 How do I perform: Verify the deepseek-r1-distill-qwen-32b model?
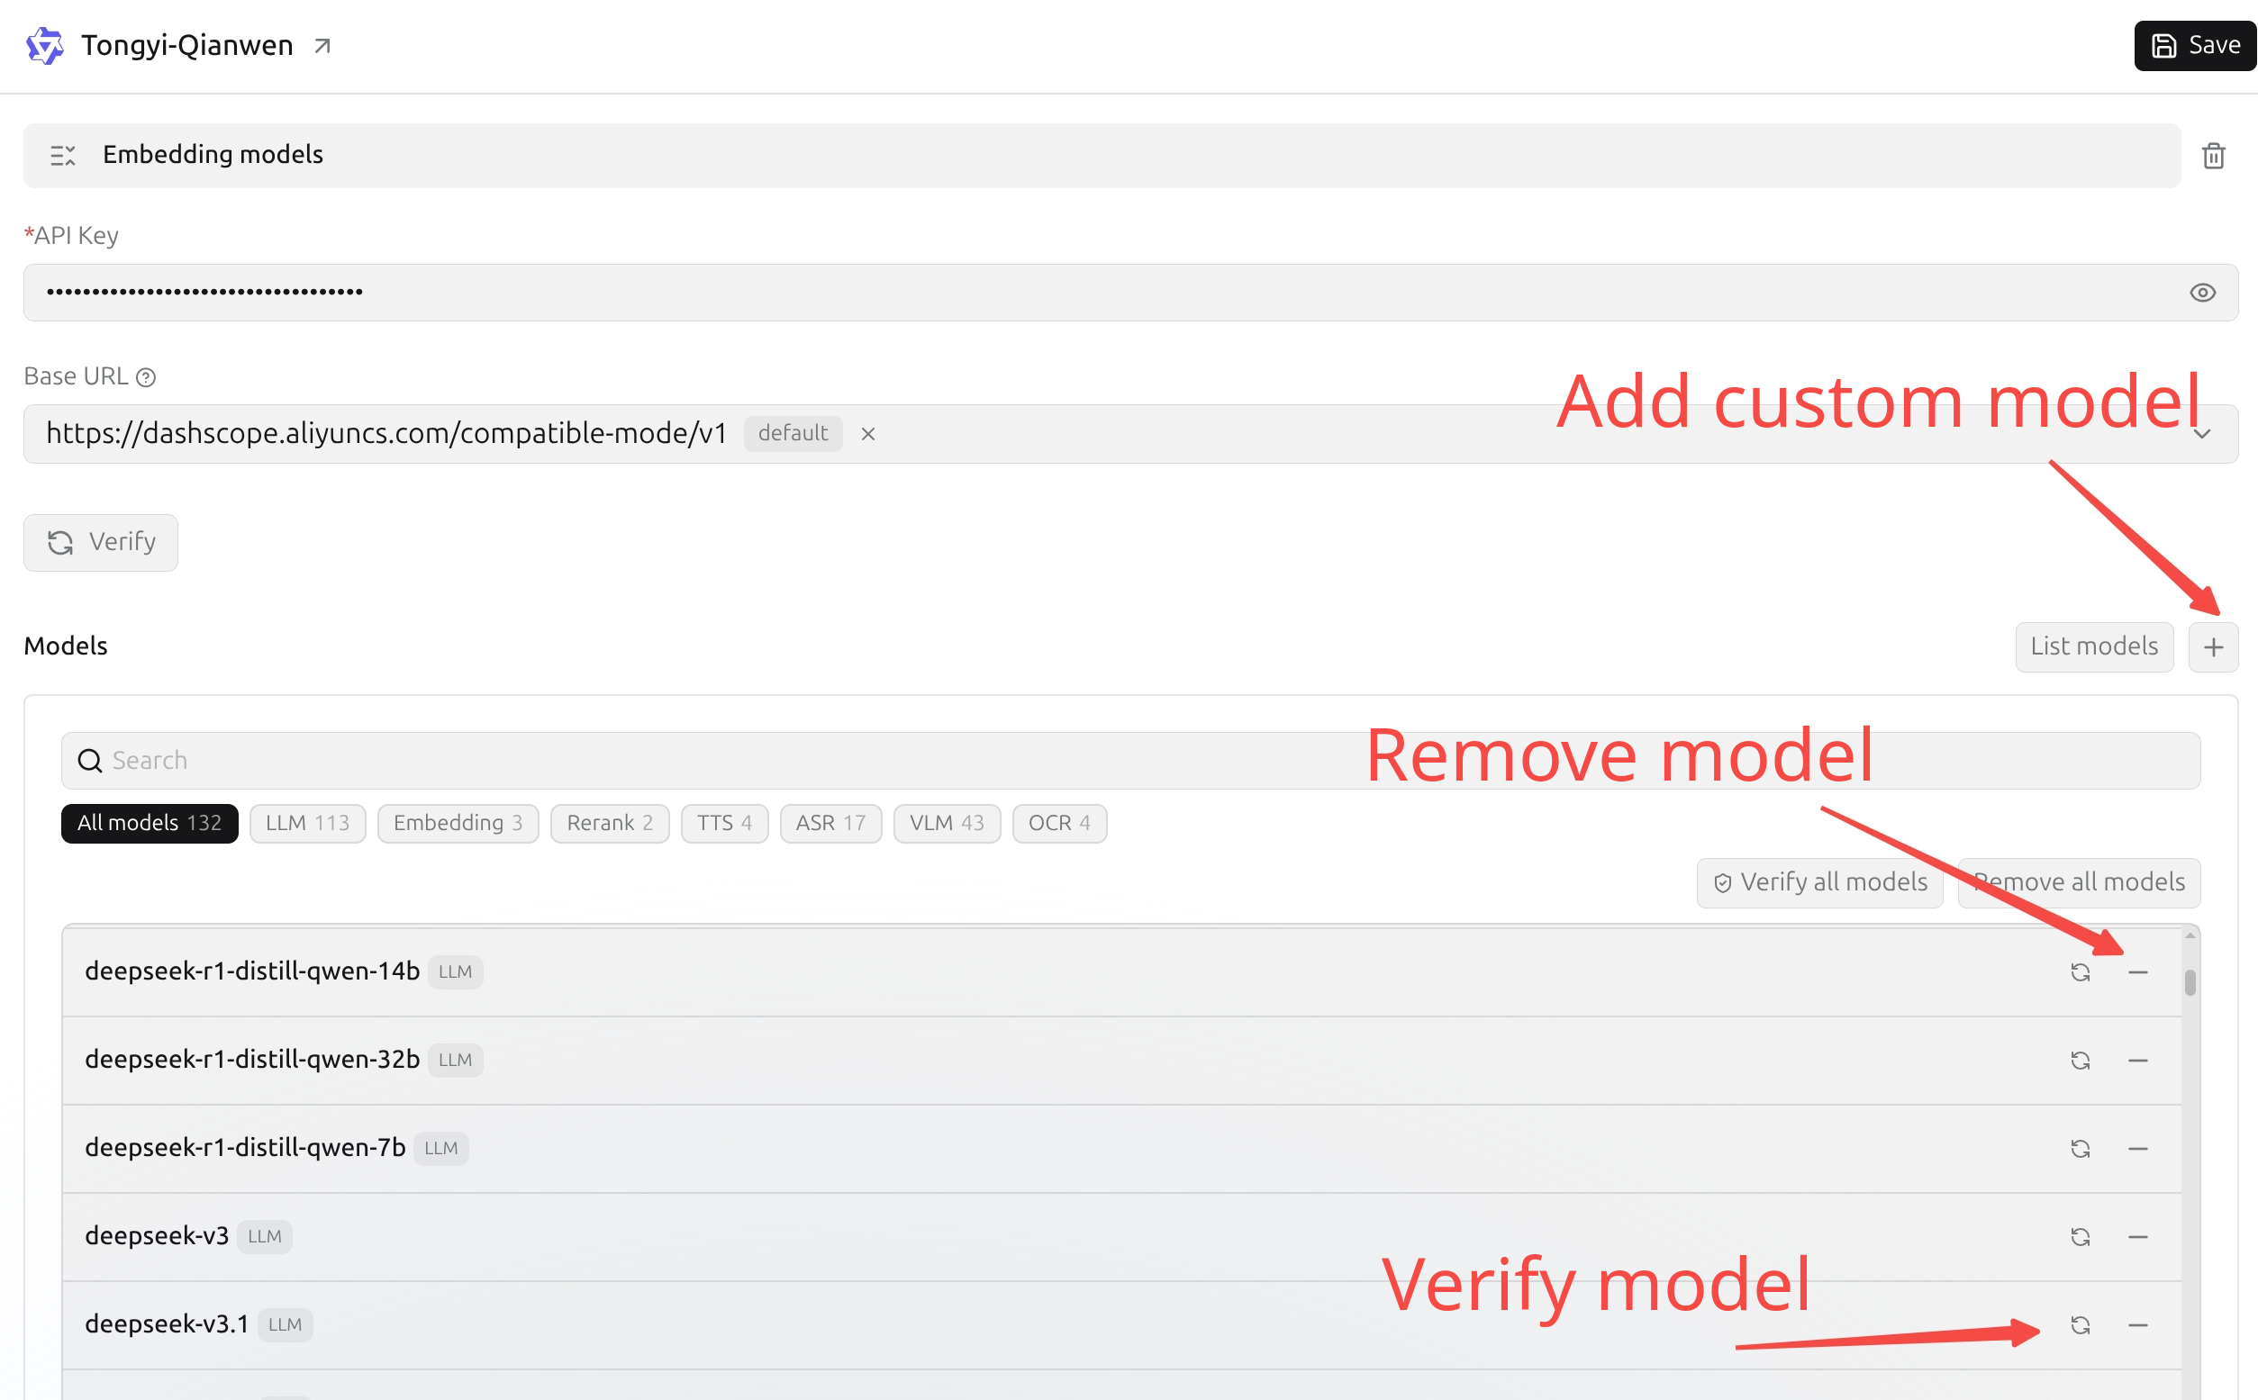point(2081,1061)
